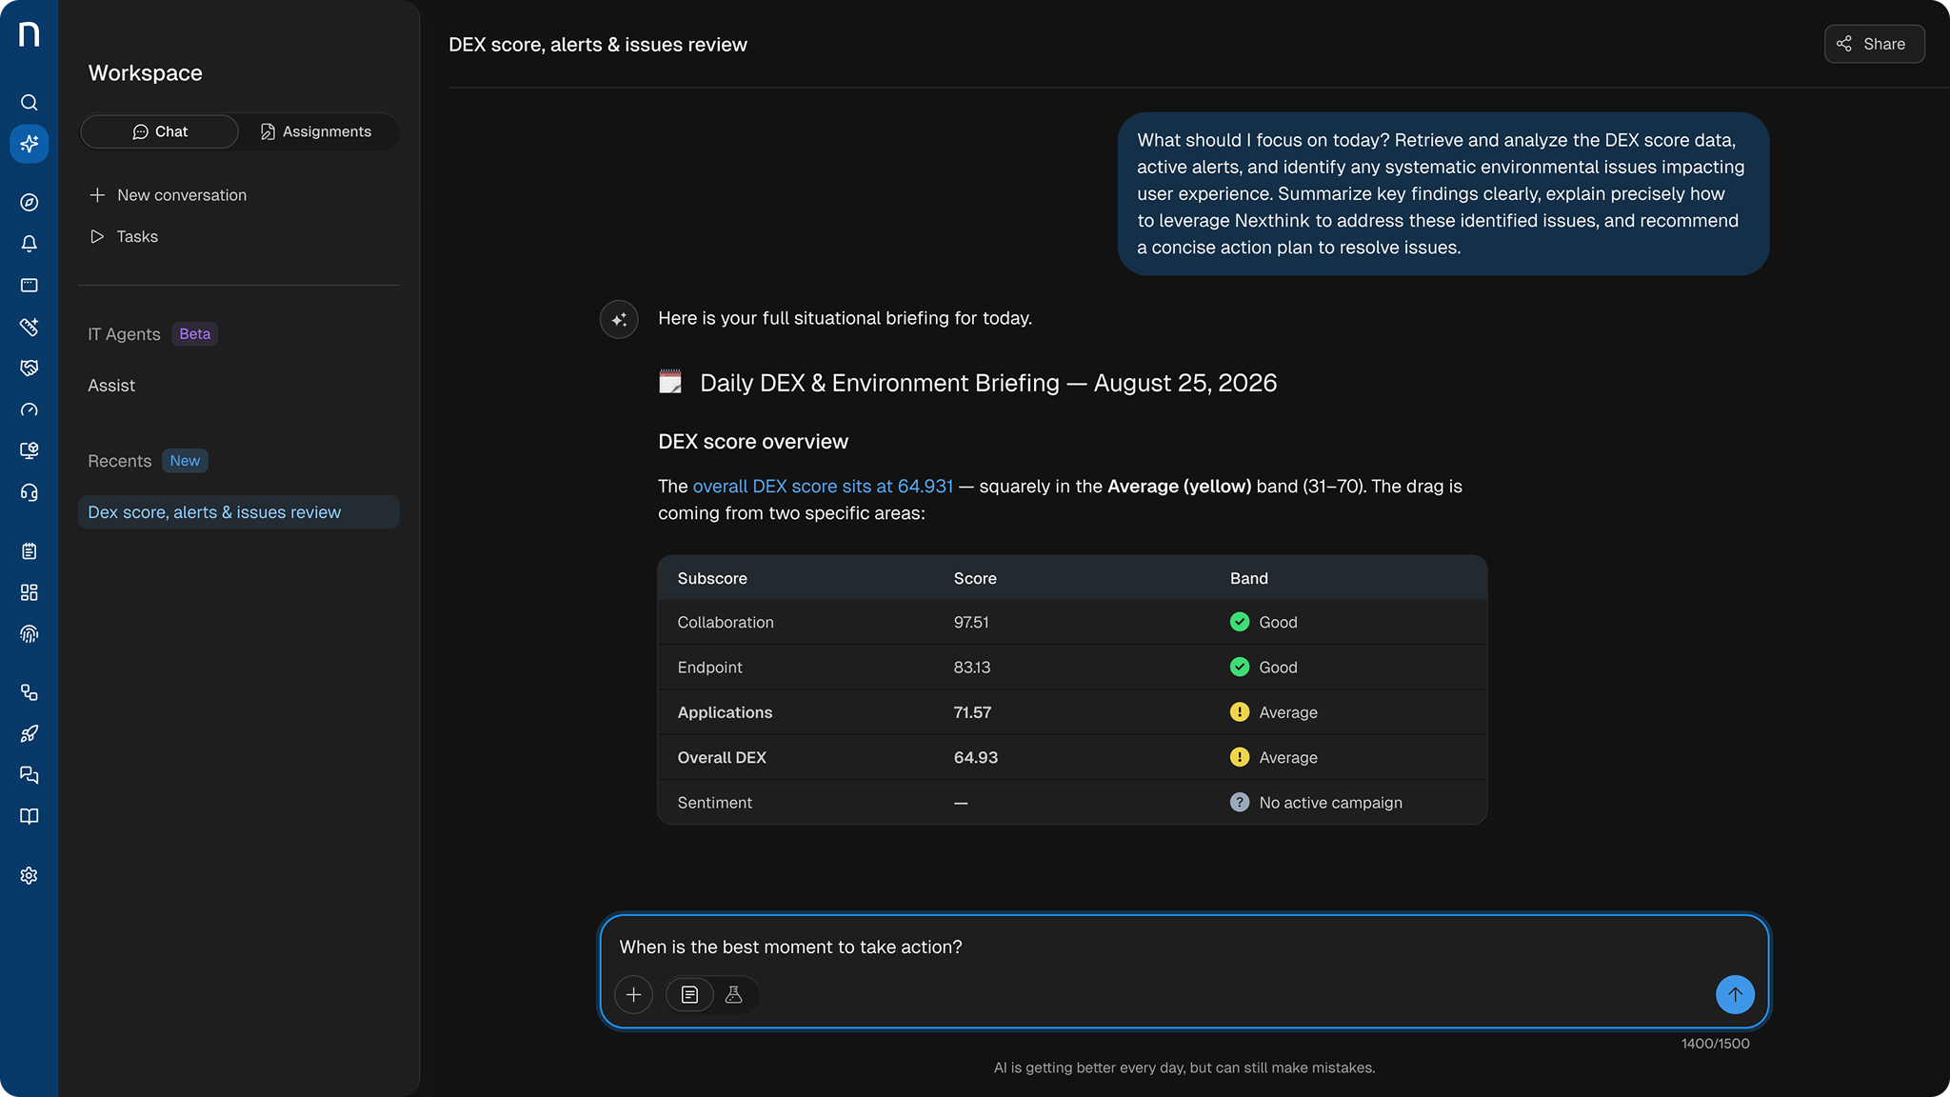This screenshot has width=1950, height=1097.
Task: Click the Sentiment row label
Action: (714, 803)
